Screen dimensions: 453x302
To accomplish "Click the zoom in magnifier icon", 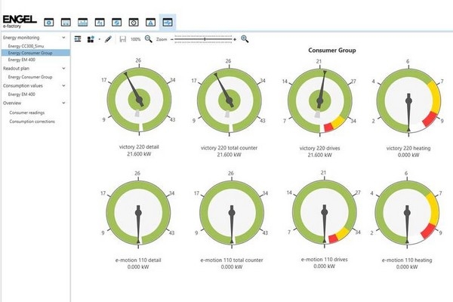I will click(x=245, y=39).
